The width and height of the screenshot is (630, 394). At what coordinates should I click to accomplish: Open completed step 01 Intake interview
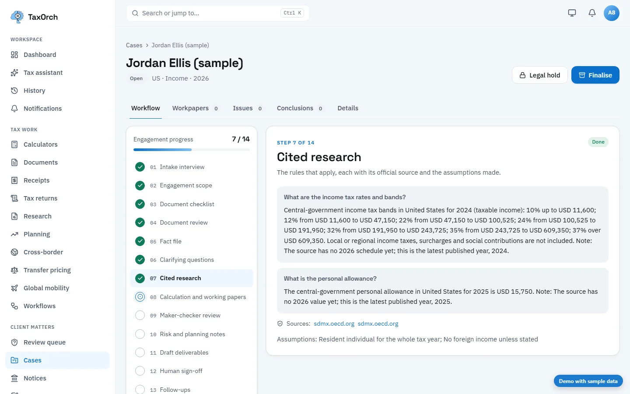click(x=192, y=167)
